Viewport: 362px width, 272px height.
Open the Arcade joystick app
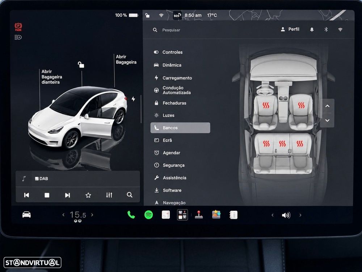(x=199, y=215)
